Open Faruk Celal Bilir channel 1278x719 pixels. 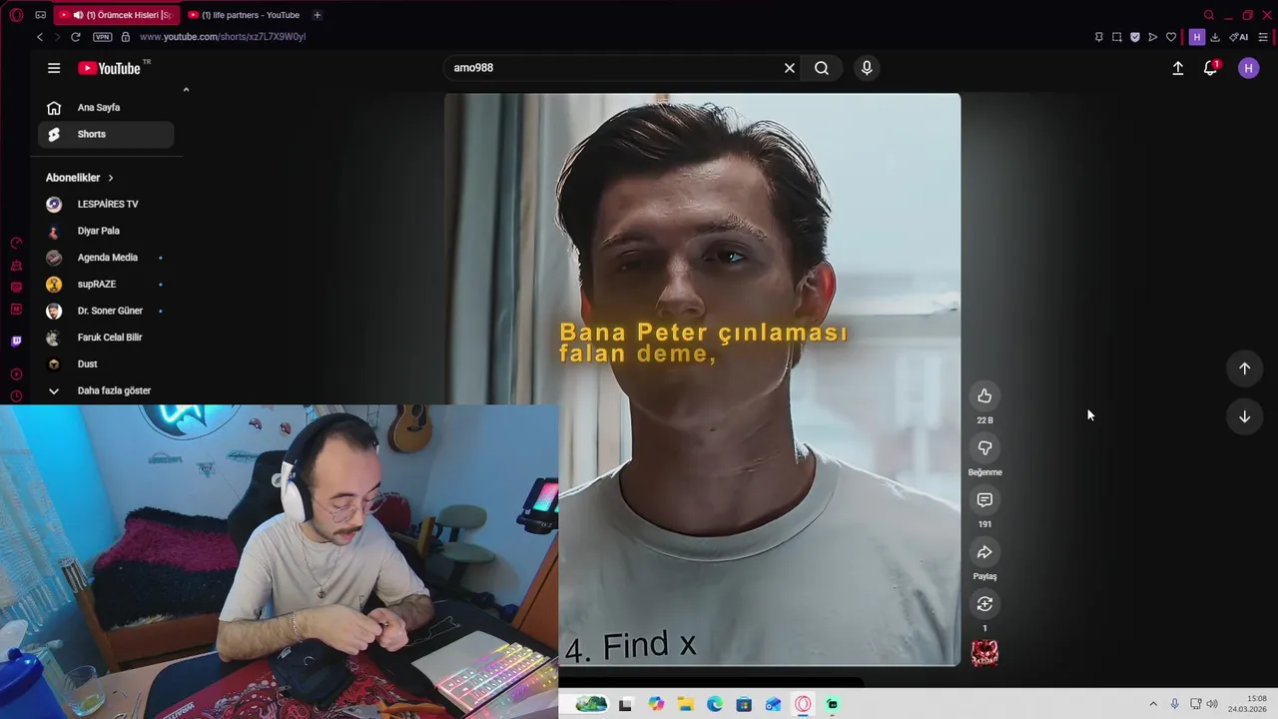[106, 338]
